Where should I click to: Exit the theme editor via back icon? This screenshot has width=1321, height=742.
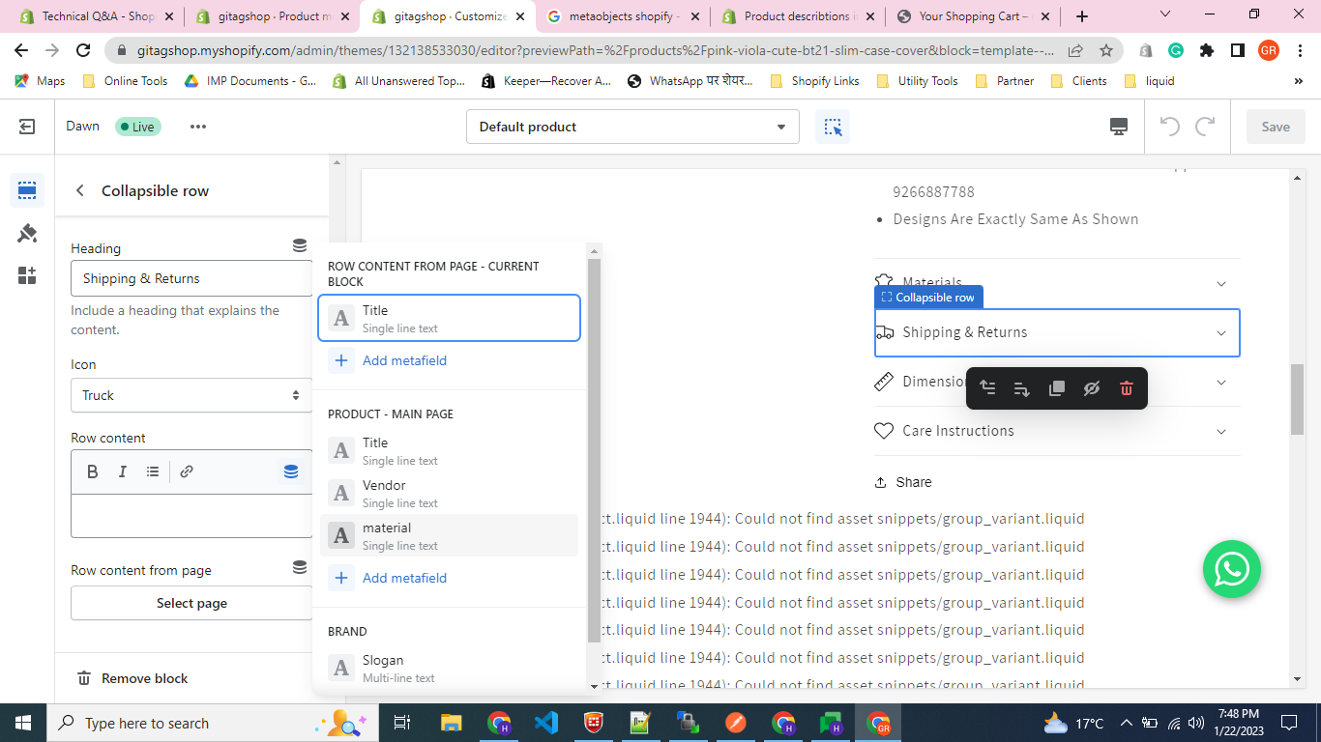pos(27,127)
